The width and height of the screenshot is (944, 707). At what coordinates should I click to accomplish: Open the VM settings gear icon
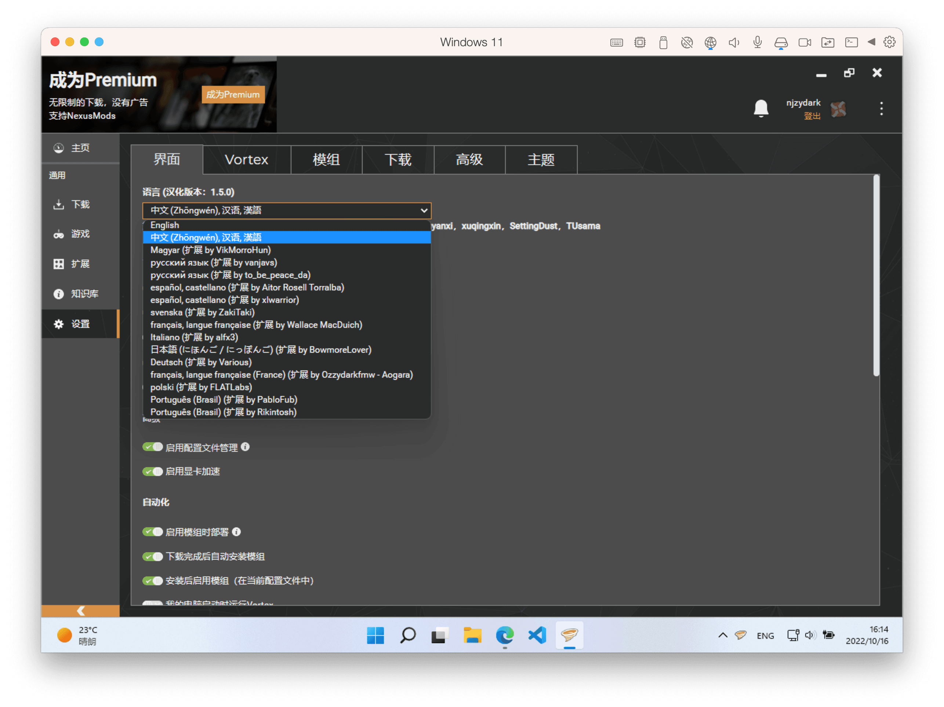[x=889, y=42]
